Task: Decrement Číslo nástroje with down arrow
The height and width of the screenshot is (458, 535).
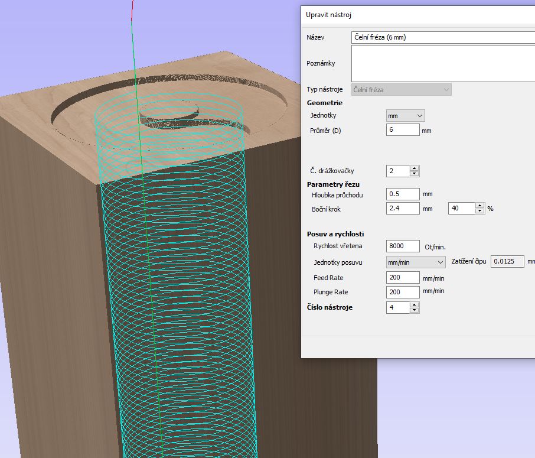Action: [x=415, y=310]
